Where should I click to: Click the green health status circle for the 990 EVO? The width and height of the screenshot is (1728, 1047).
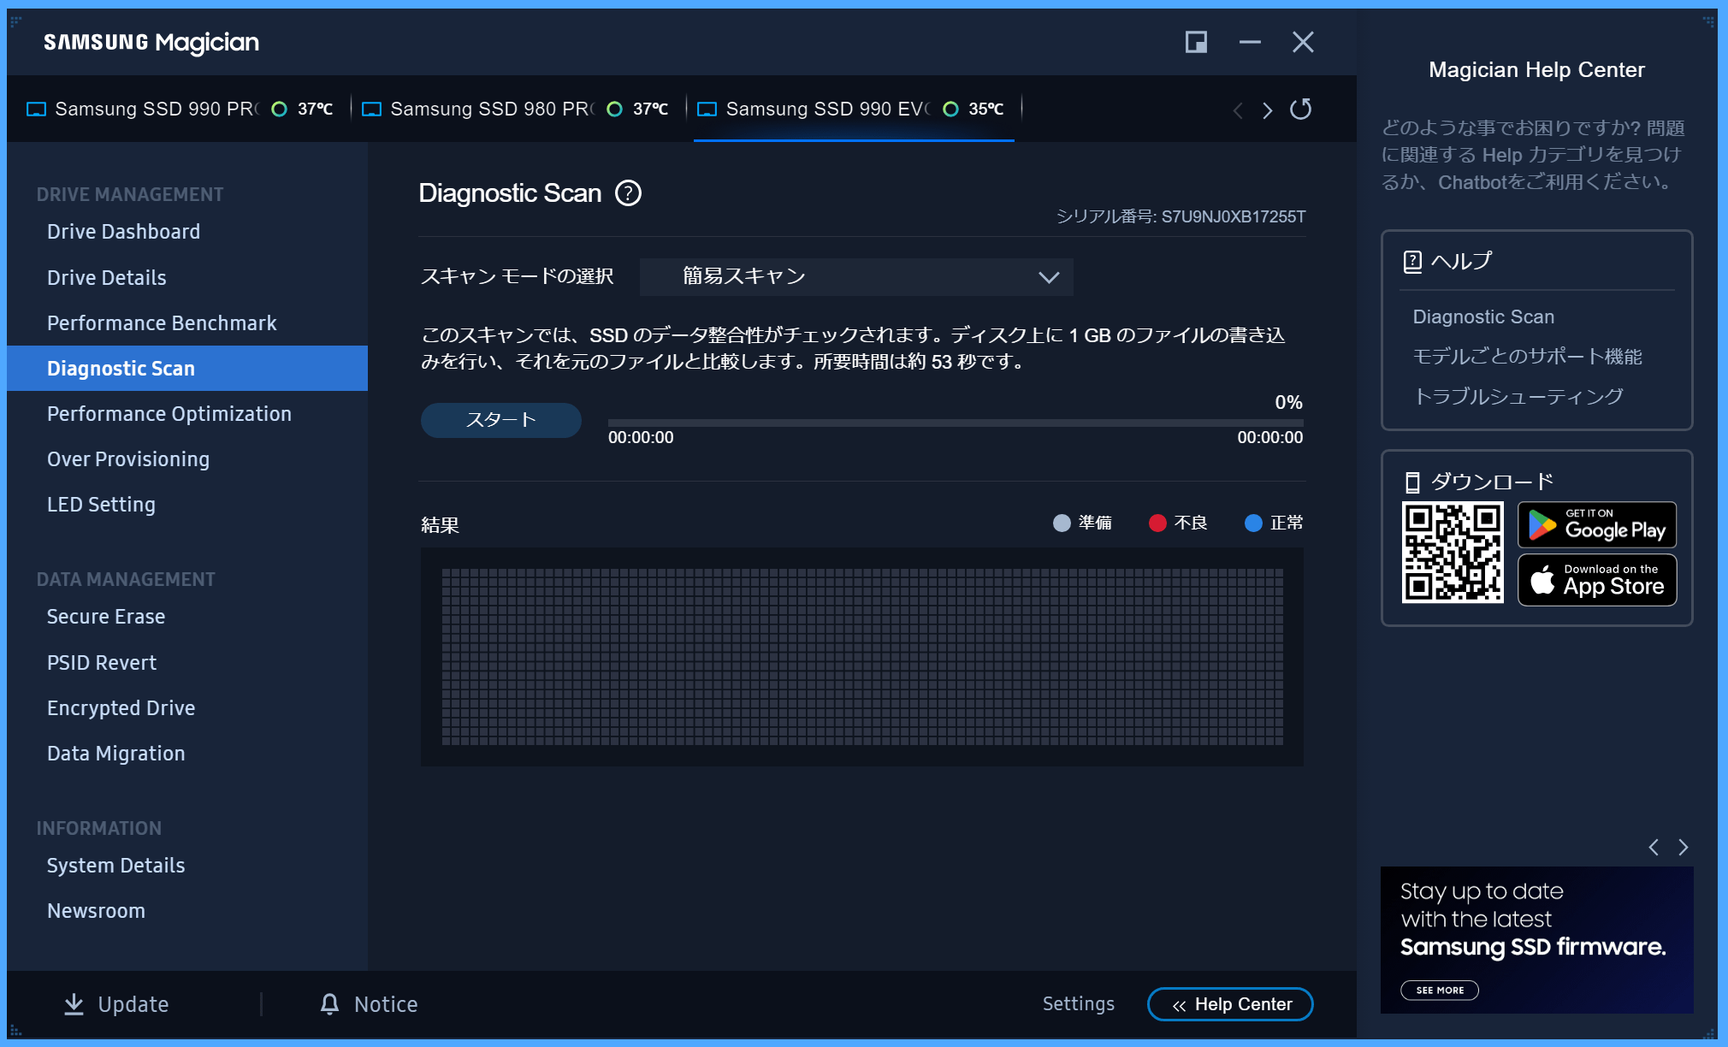coord(950,109)
